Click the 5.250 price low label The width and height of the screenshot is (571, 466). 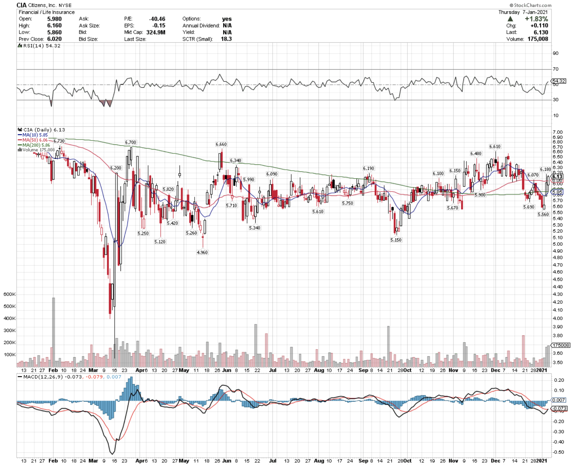click(x=143, y=233)
